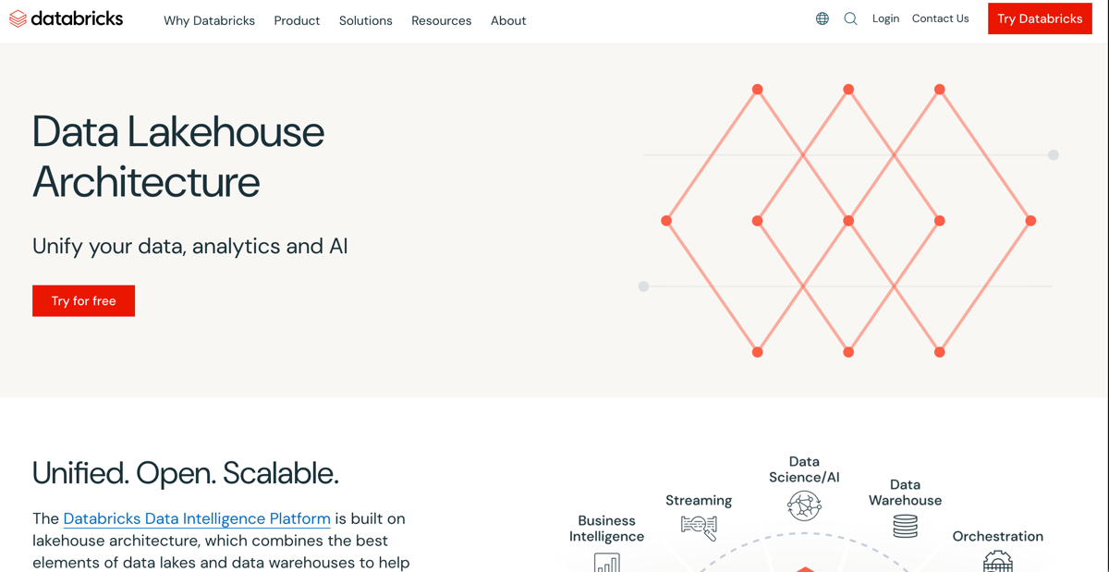The height and width of the screenshot is (572, 1109).
Task: Click the Data Science/AI network icon
Action: [x=804, y=506]
